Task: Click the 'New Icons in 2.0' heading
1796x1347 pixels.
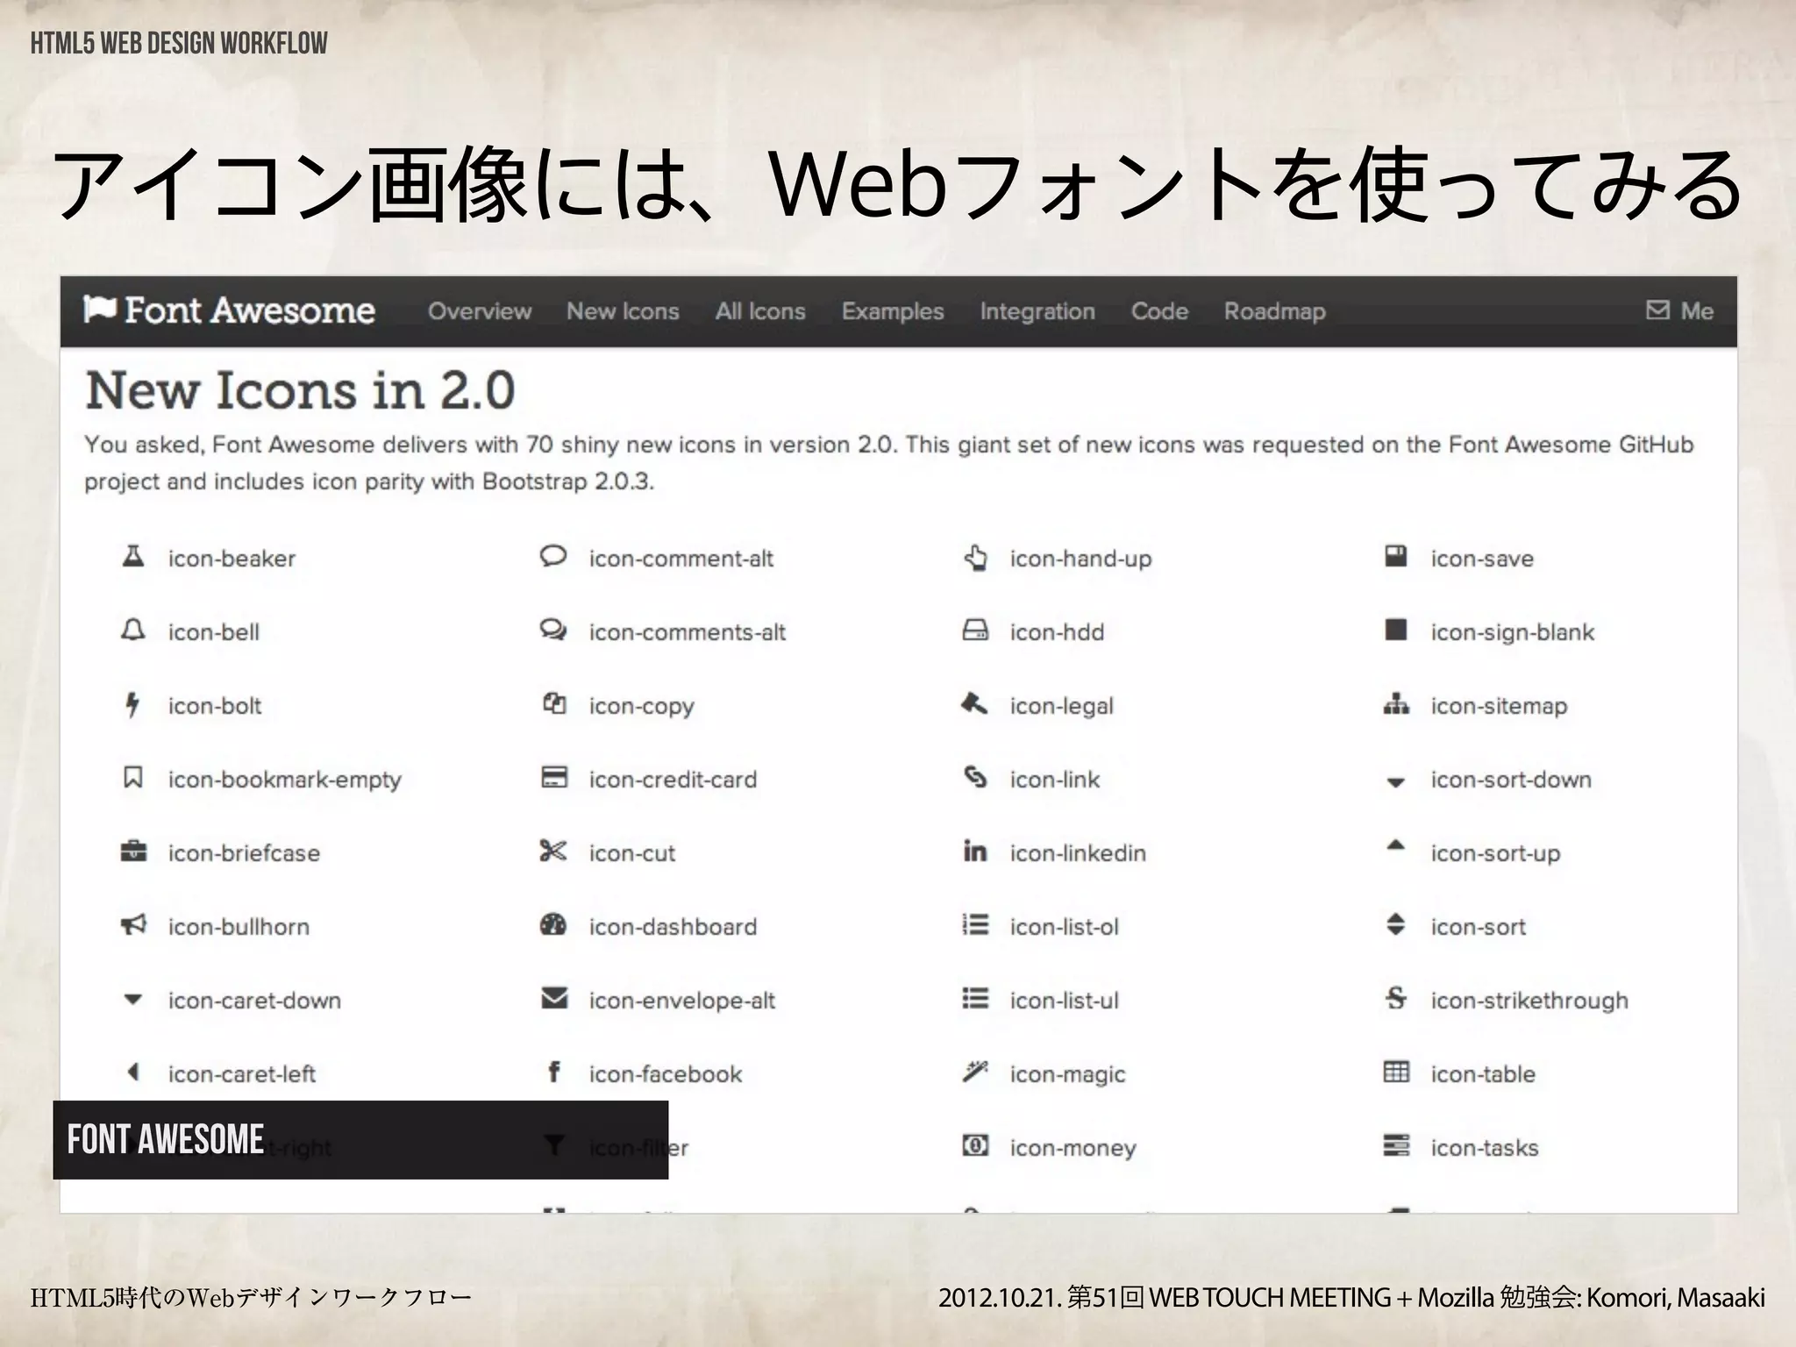Action: 300,390
